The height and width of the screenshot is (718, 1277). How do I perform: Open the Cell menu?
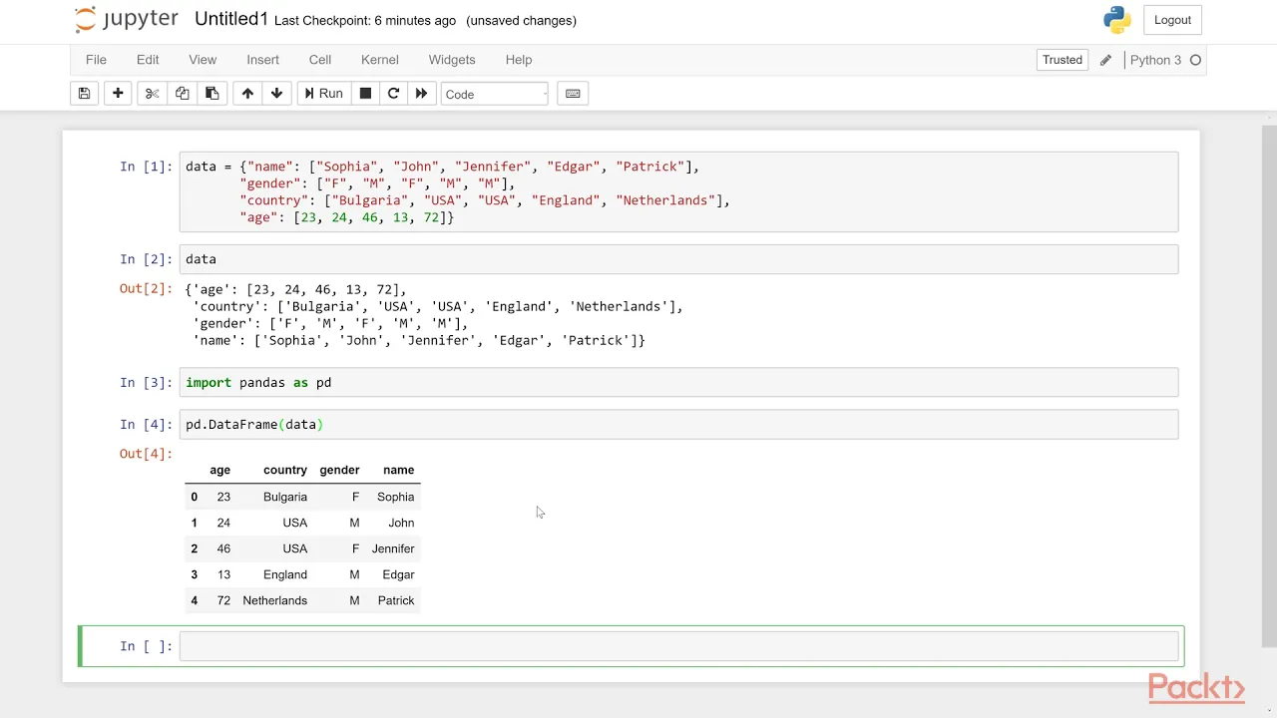[x=320, y=60]
